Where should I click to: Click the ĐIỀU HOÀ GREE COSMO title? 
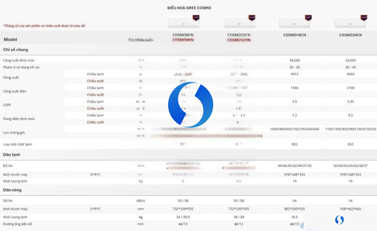coord(189,8)
